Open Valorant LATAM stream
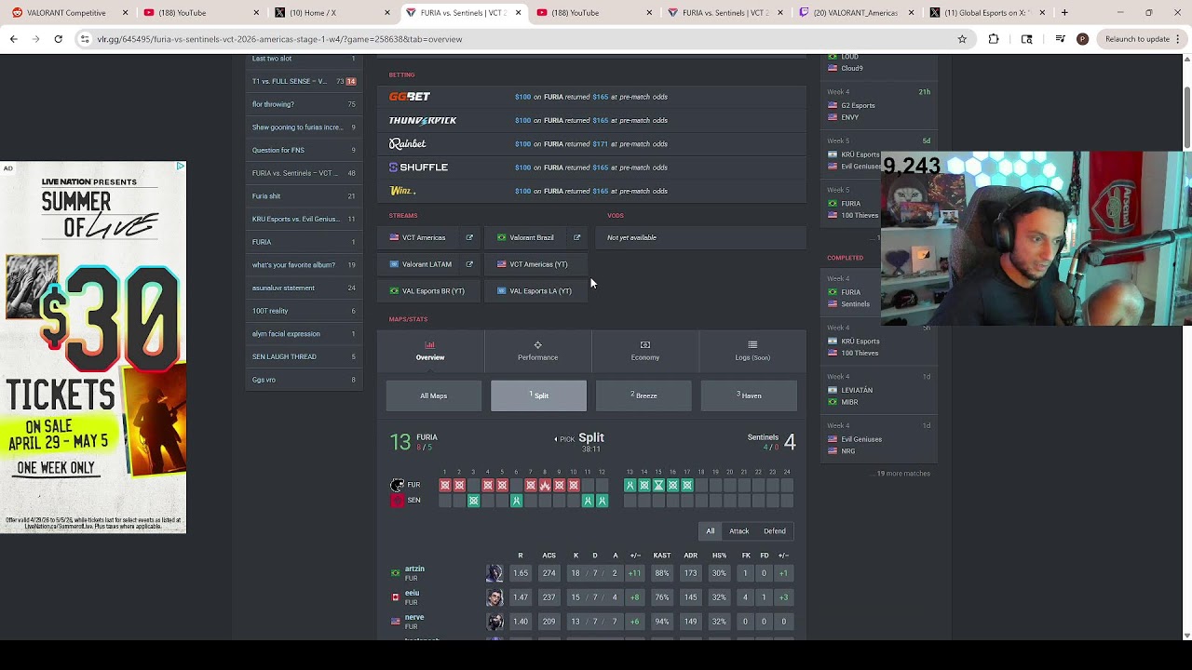The height and width of the screenshot is (670, 1192). [427, 264]
